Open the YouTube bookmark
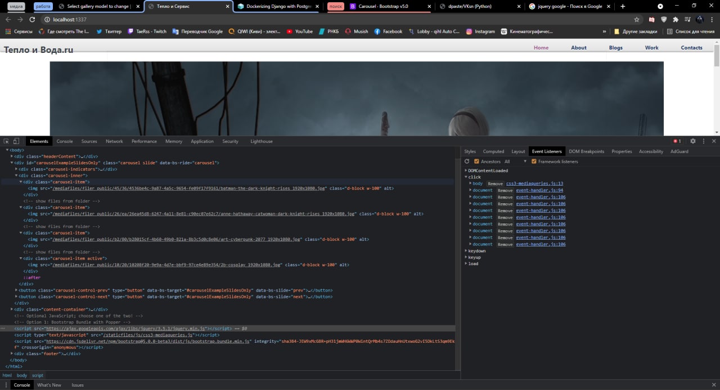Viewport: 720px width, 390px height. pos(300,32)
